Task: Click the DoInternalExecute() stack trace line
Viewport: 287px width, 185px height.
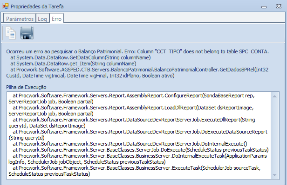Action: click(x=130, y=144)
